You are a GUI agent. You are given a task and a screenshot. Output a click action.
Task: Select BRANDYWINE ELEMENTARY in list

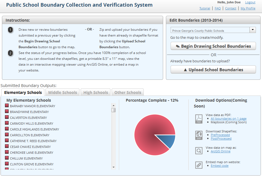click(29, 112)
